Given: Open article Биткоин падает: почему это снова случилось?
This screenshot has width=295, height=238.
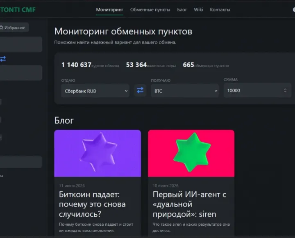Looking at the screenshot, I should coord(92,204).
